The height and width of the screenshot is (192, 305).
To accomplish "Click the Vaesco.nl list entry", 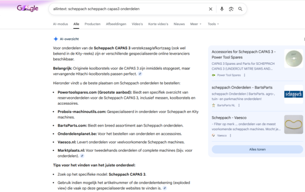I will click(x=121, y=142).
